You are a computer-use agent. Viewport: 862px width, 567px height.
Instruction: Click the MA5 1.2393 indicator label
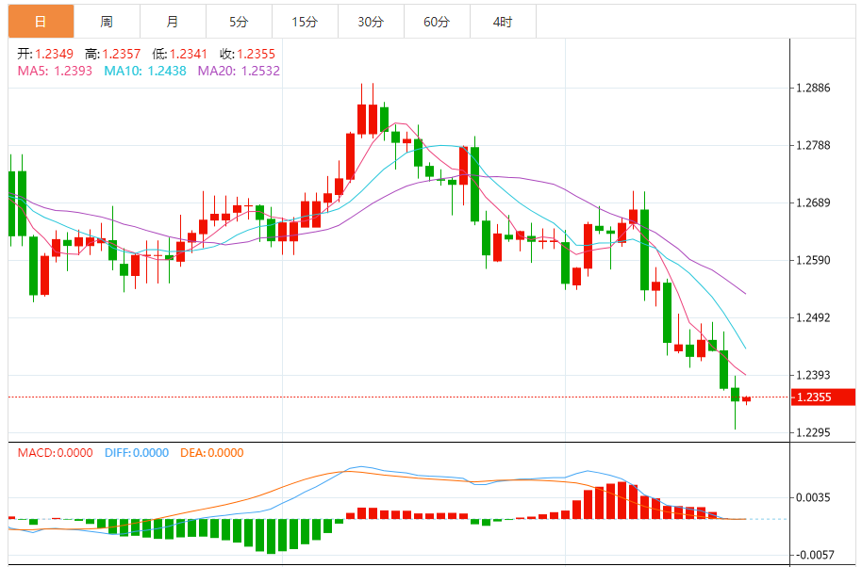55,71
